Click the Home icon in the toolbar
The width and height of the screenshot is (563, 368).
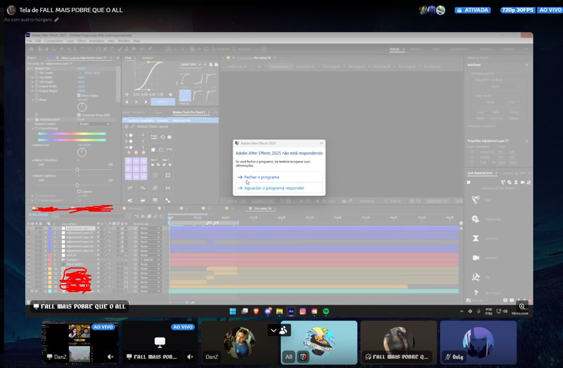point(32,49)
